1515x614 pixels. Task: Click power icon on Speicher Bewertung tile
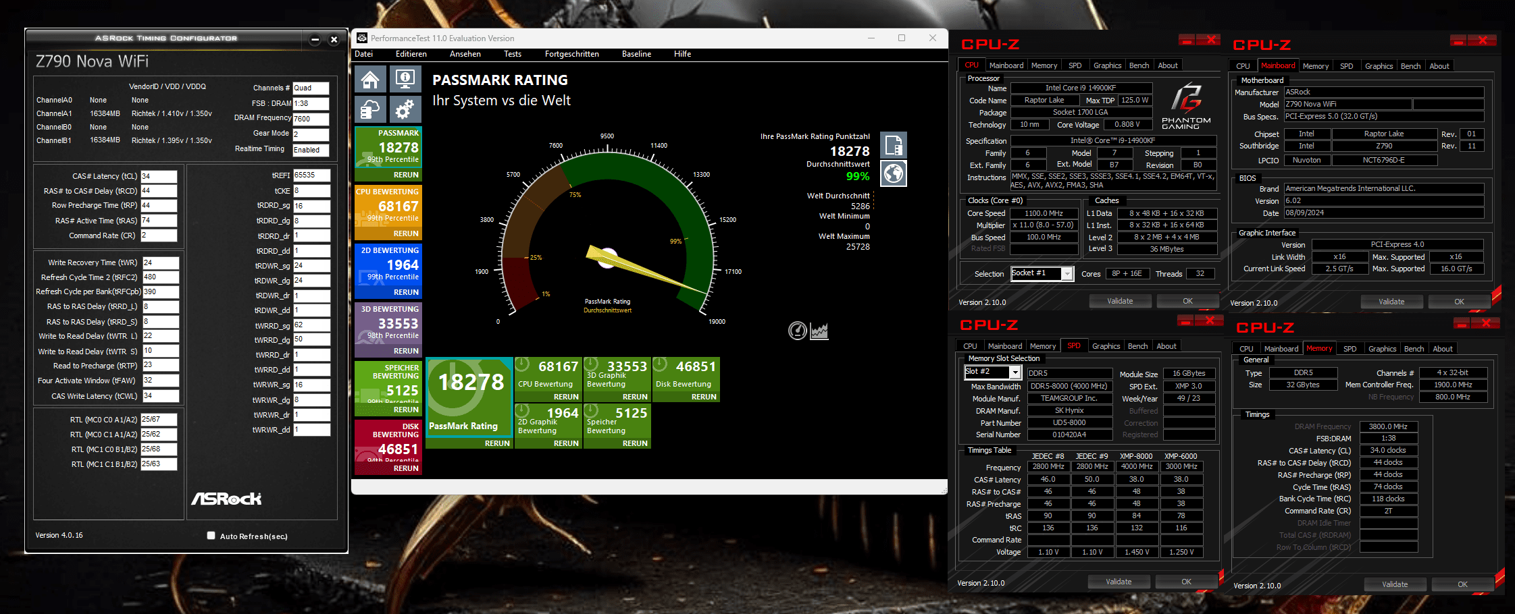(x=591, y=411)
